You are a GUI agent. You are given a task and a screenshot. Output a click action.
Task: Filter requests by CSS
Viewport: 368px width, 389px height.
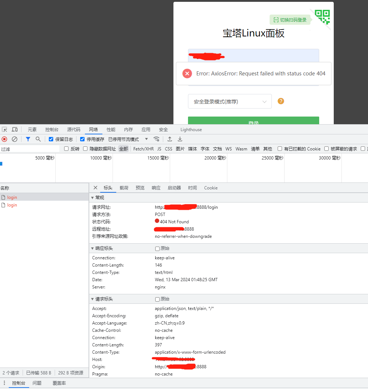(168, 149)
